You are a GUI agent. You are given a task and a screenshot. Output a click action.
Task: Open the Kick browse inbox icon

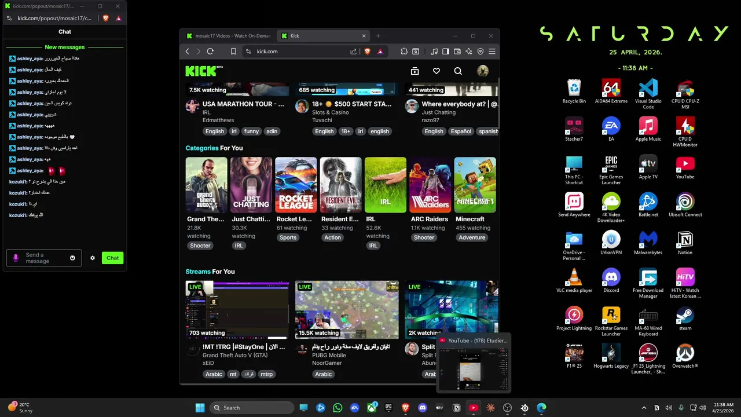coord(414,71)
